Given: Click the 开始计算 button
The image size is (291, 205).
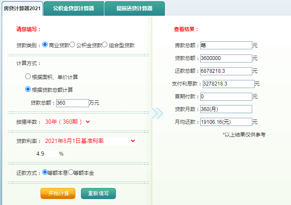Looking at the screenshot, I should [x=58, y=194].
